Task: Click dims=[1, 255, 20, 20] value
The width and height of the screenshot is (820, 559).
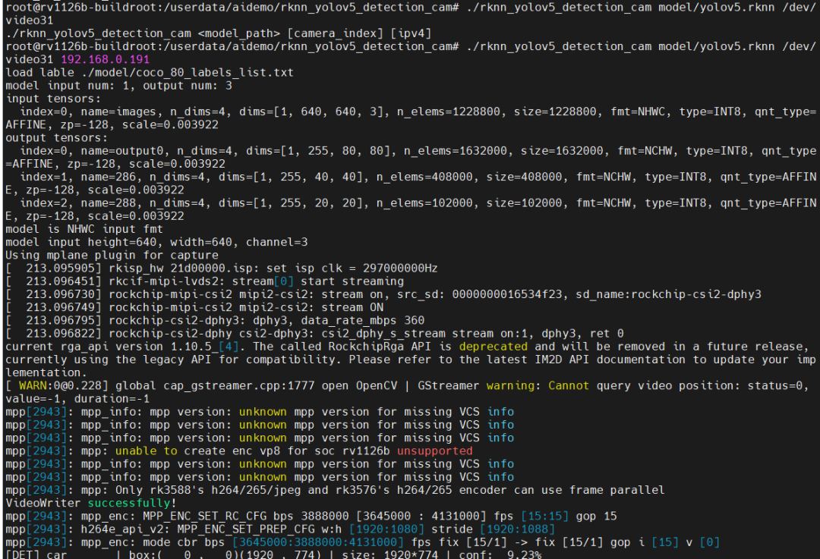Action: [294, 203]
